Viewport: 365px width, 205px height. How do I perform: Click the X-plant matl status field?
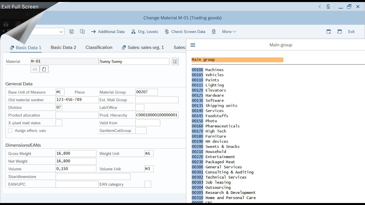click(x=59, y=123)
